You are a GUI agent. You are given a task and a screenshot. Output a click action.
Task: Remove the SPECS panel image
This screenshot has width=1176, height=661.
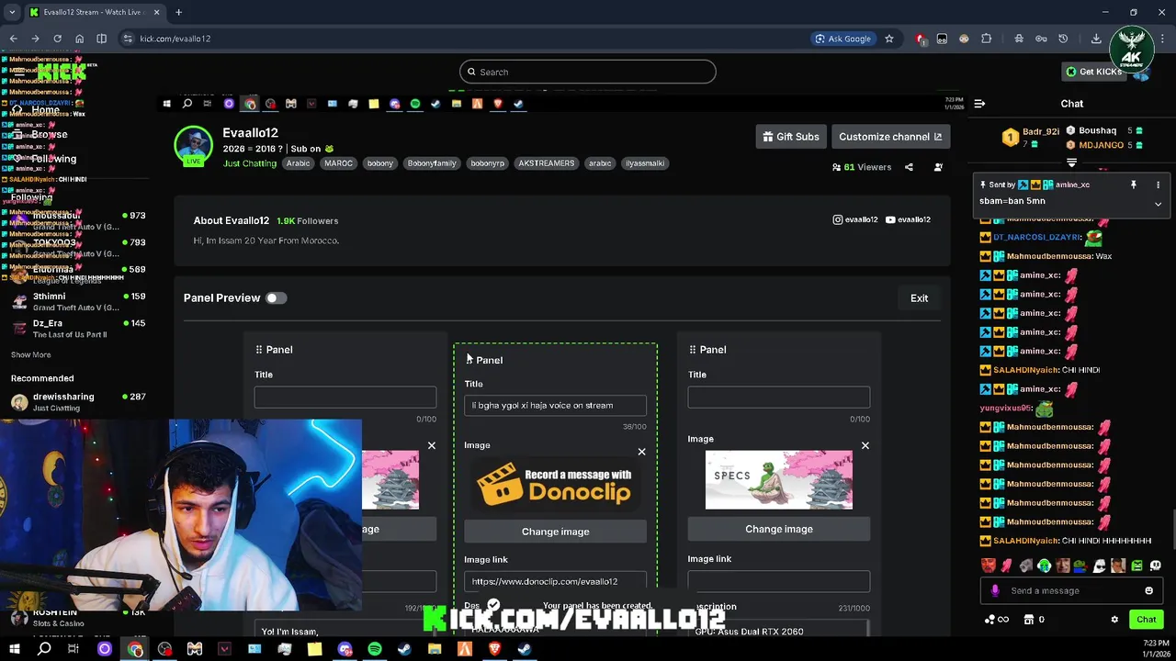coord(865,445)
